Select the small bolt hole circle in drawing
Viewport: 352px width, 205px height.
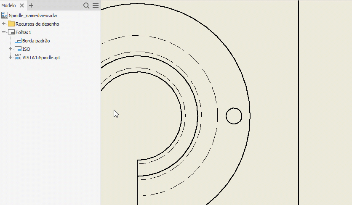tap(234, 116)
